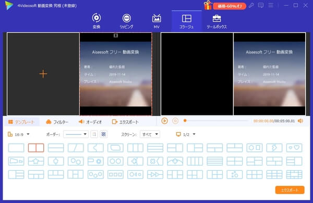Viewport: 313px width, 203px height.
Task: Select the コラージュ (Collage) tab
Action: (x=186, y=21)
